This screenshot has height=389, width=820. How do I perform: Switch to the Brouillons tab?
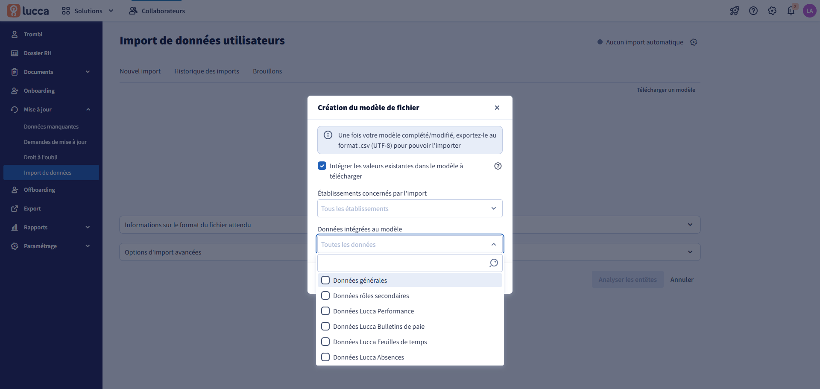(x=267, y=71)
